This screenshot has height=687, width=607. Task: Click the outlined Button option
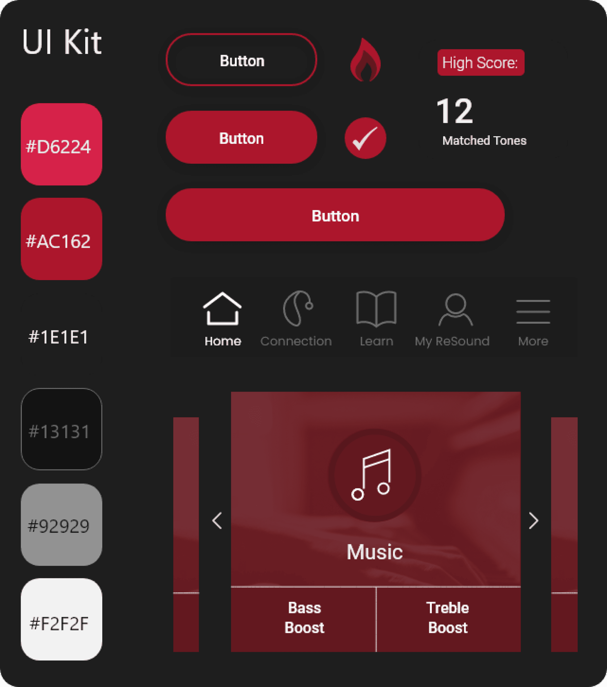[x=243, y=60]
